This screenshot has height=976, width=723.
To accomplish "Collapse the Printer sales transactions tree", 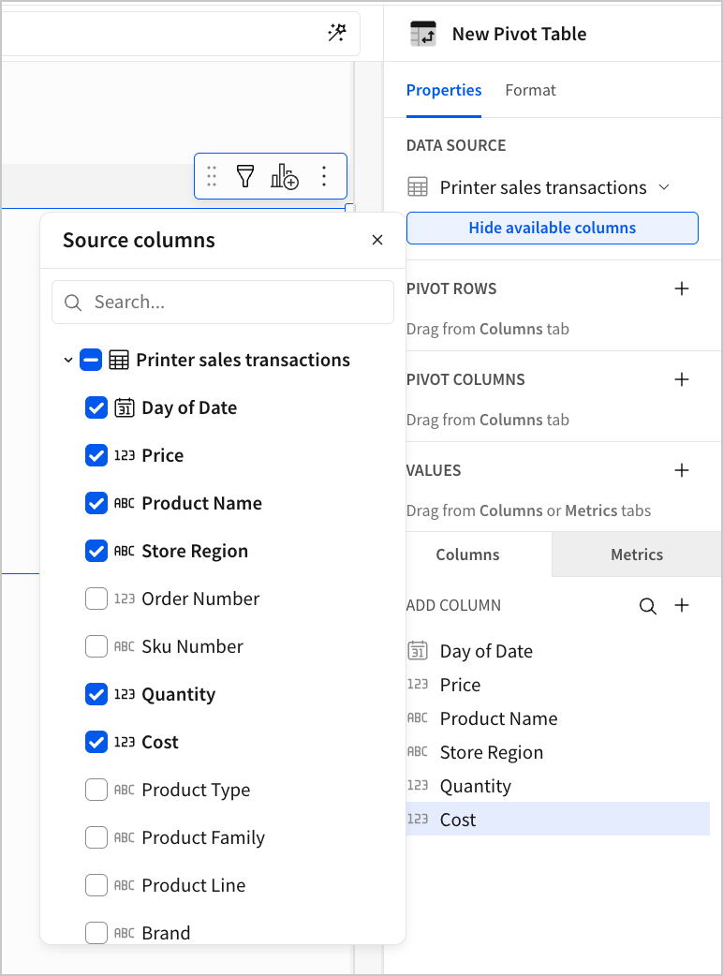I will [68, 360].
